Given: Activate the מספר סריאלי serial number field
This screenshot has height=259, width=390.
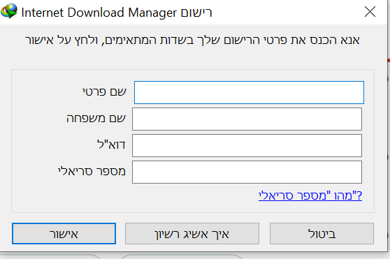Looking at the screenshot, I should 247,172.
